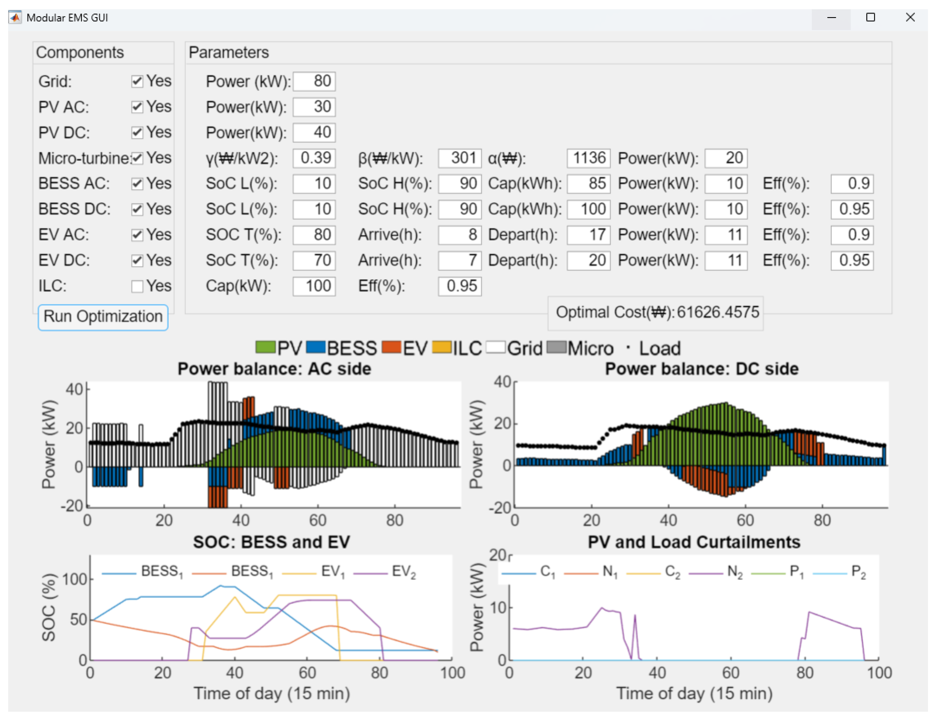Image resolution: width=935 pixels, height=719 pixels.
Task: Edit EV AC Arrive(h) field showing 8
Action: 460,235
